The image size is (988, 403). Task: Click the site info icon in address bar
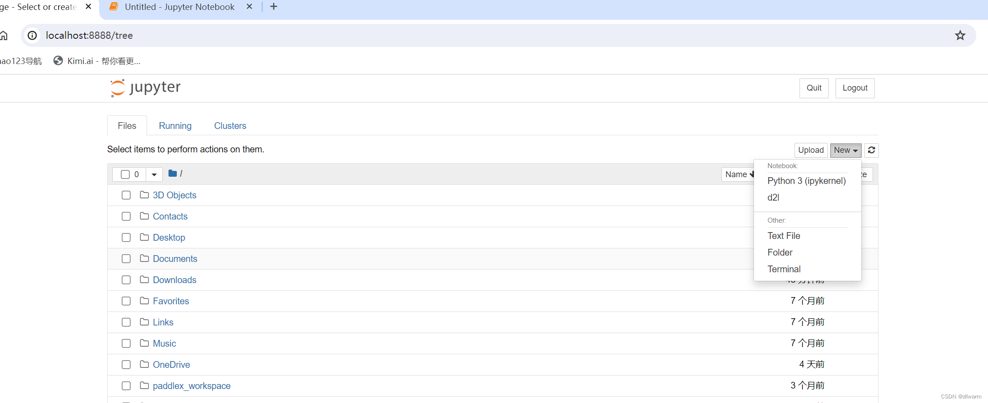[x=32, y=35]
